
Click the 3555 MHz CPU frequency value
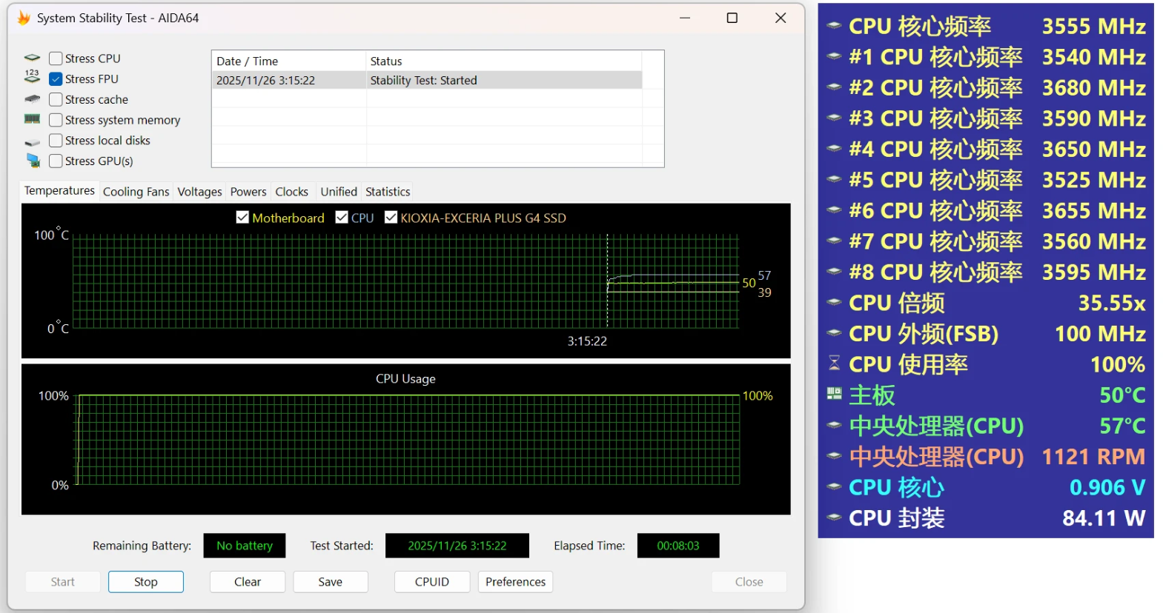1094,27
